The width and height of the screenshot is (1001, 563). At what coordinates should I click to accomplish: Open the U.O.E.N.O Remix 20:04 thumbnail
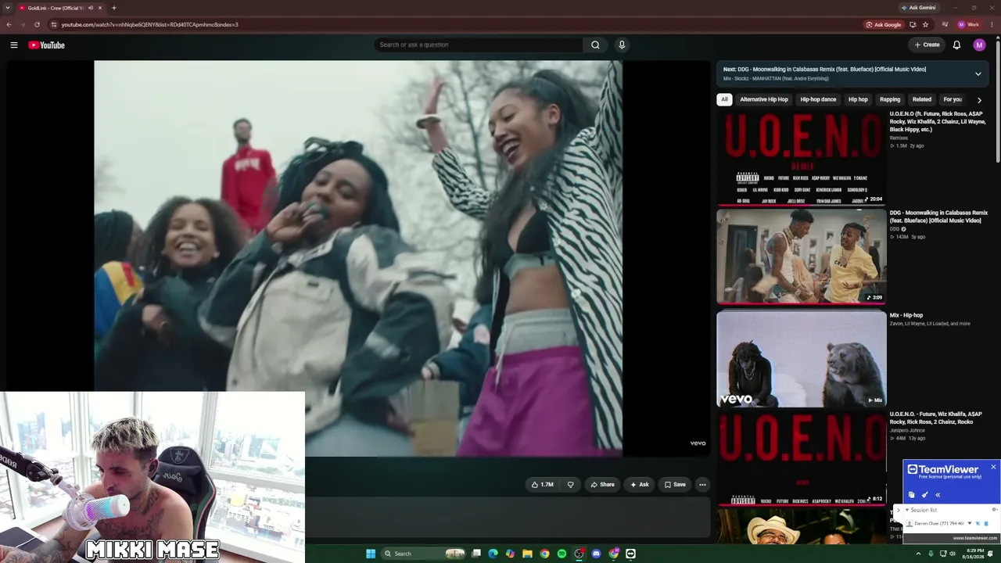802,157
